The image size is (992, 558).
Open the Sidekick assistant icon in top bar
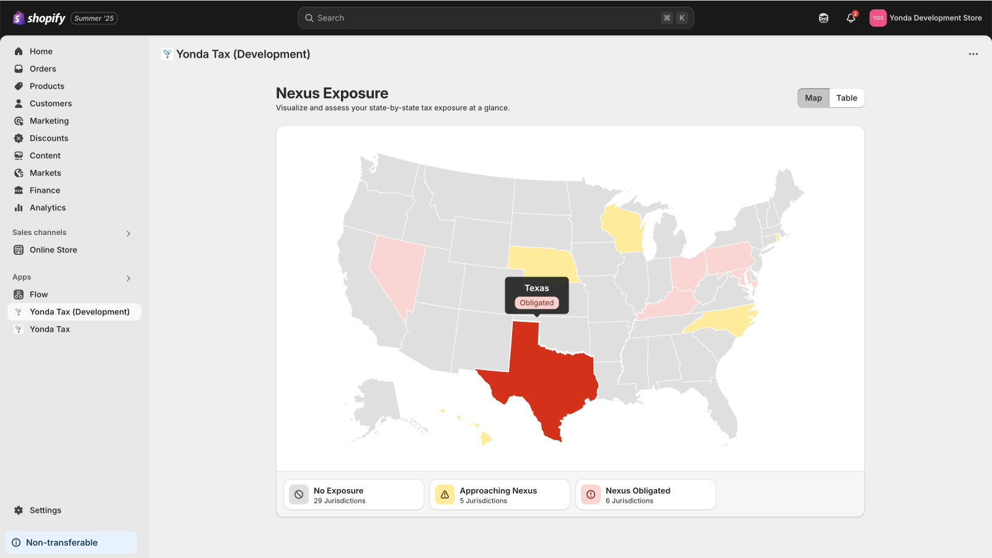pyautogui.click(x=823, y=18)
